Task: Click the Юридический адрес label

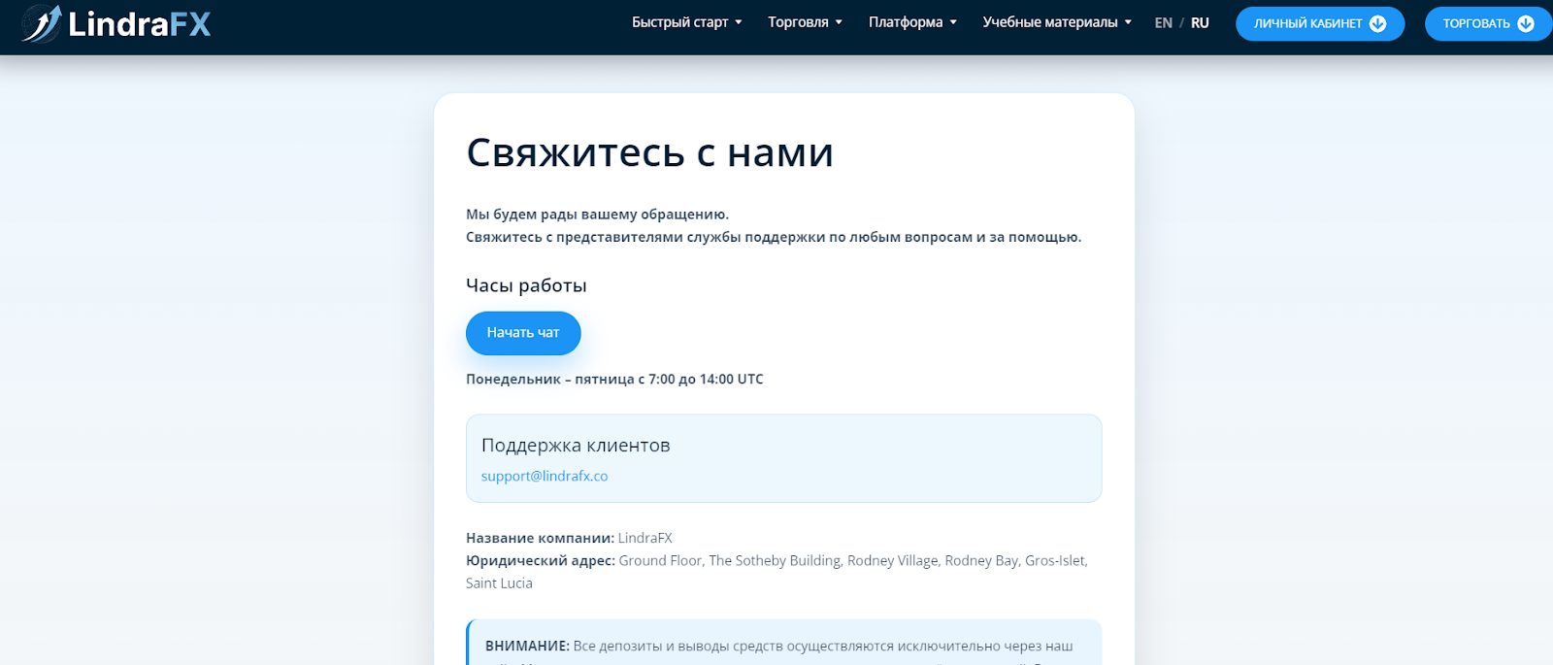Action: tap(540, 560)
